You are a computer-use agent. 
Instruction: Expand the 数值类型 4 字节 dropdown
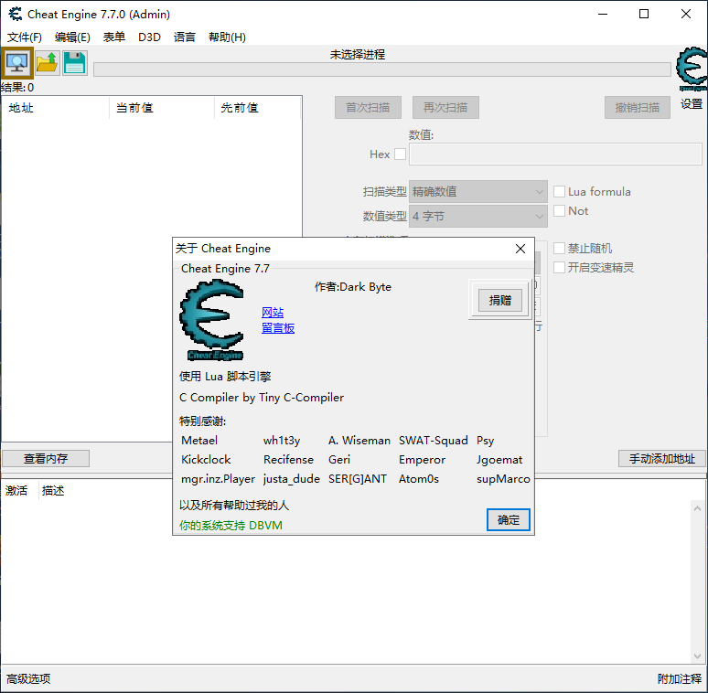click(478, 216)
